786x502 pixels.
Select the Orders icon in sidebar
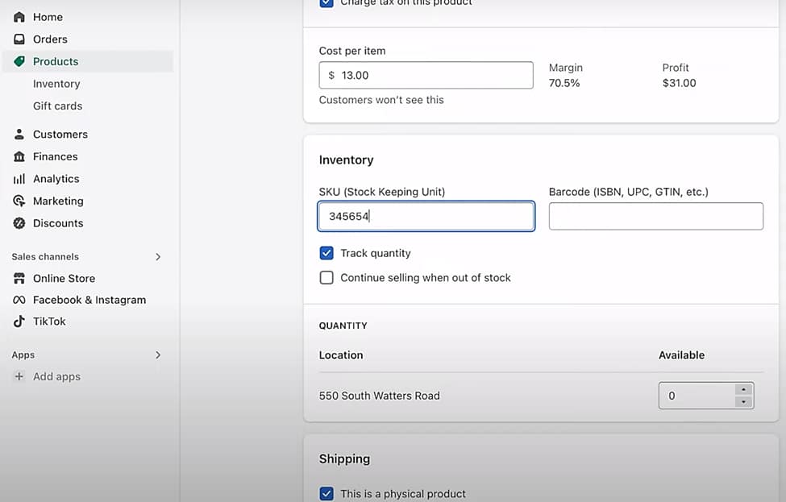(x=19, y=39)
